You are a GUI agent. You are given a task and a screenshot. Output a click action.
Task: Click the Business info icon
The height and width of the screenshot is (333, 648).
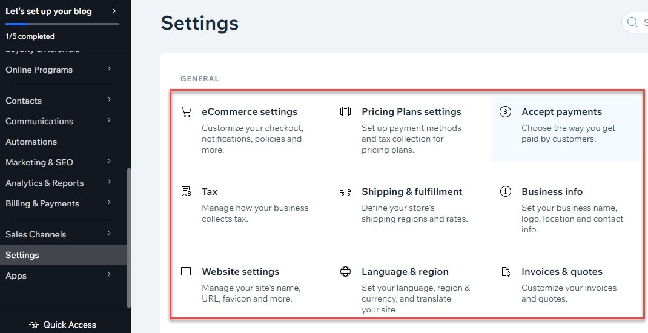coord(506,191)
